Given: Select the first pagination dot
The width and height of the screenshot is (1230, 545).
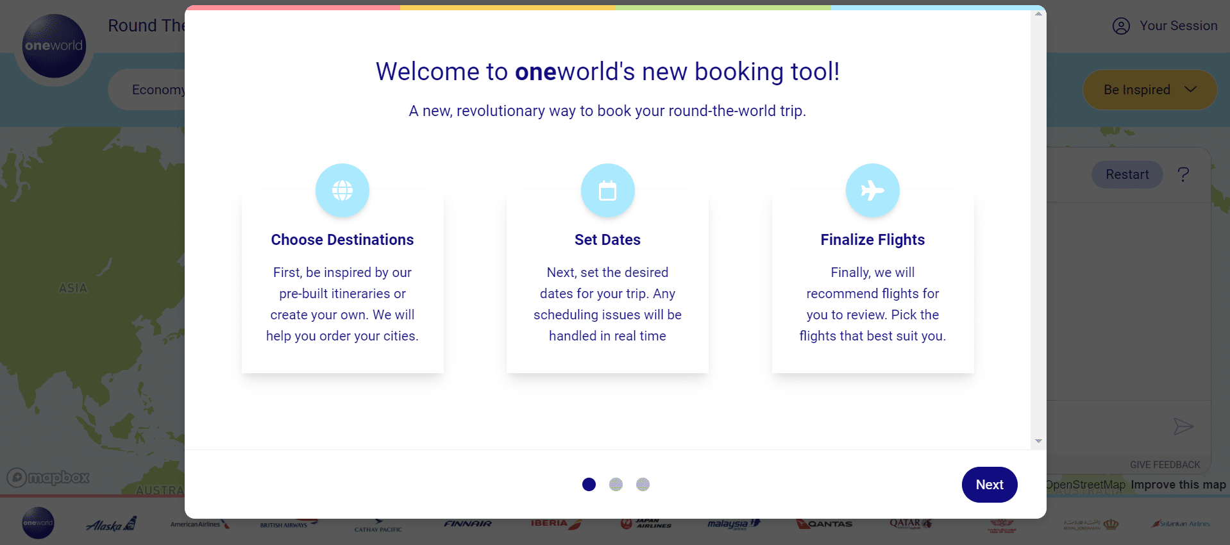Looking at the screenshot, I should tap(589, 485).
